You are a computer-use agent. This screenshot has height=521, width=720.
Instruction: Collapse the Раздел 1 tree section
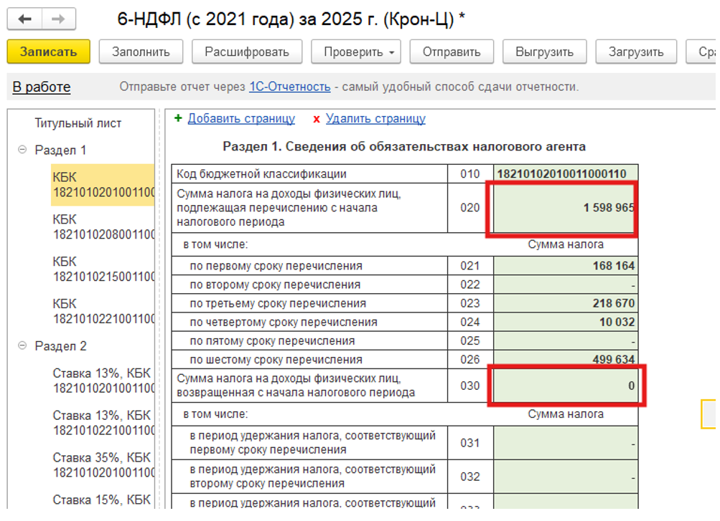pyautogui.click(x=22, y=150)
